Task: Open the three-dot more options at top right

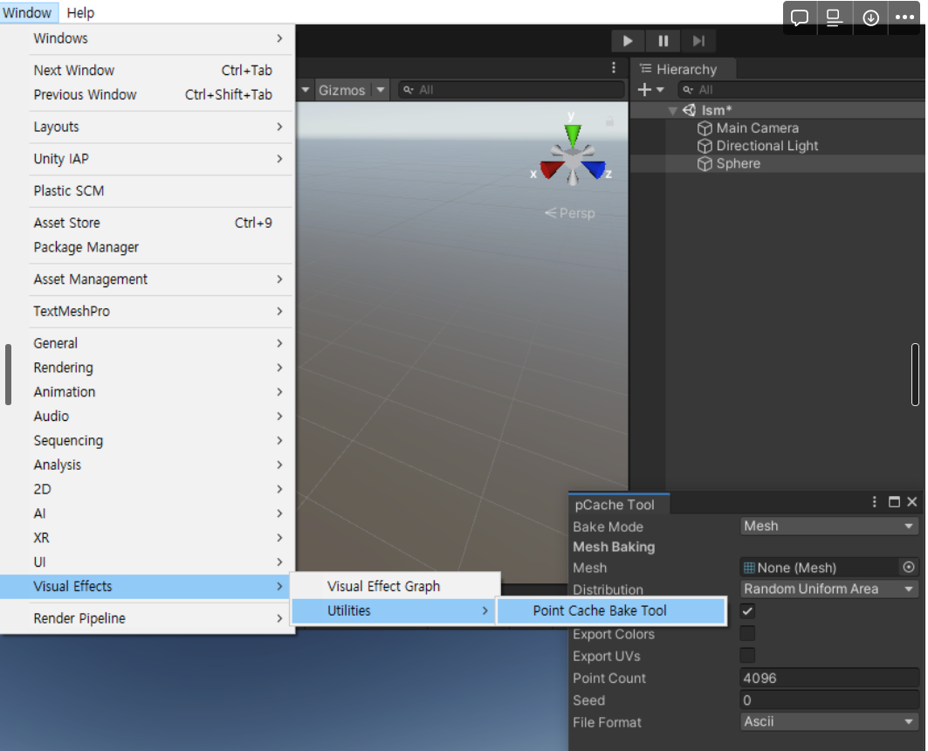Action: [904, 17]
